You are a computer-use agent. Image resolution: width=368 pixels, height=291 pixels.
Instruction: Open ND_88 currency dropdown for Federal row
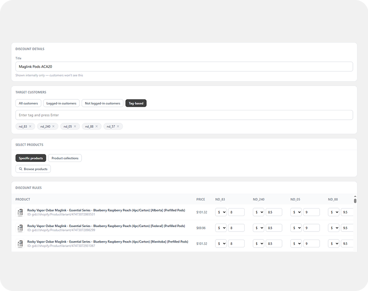click(333, 228)
